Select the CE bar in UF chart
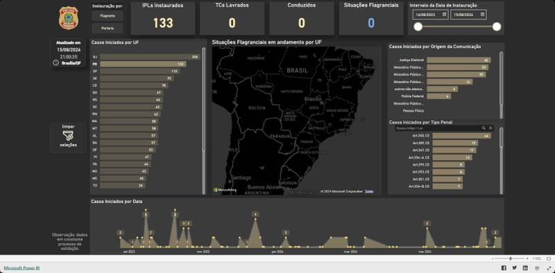The height and width of the screenshot is (273, 555). pyautogui.click(x=134, y=85)
